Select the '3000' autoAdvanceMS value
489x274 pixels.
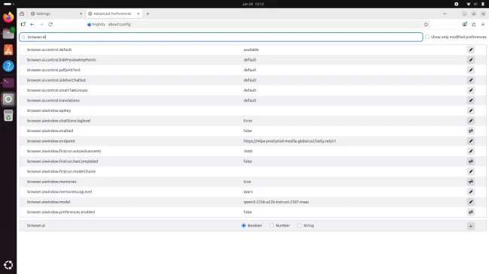[248, 152]
